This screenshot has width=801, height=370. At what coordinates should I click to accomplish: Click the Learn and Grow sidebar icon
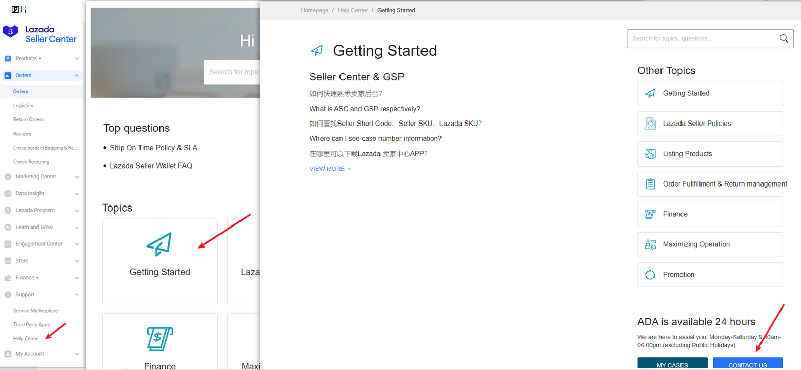(x=8, y=227)
